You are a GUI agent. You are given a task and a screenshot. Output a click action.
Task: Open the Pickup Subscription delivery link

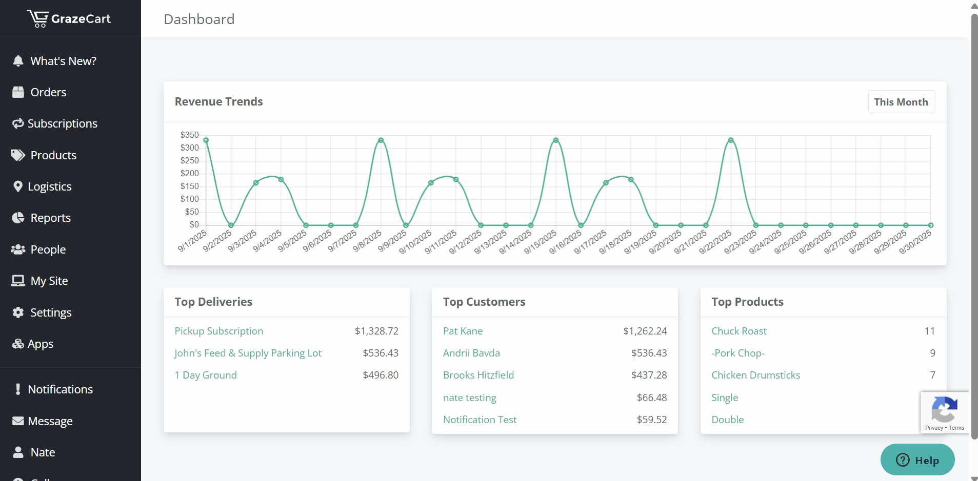(218, 331)
